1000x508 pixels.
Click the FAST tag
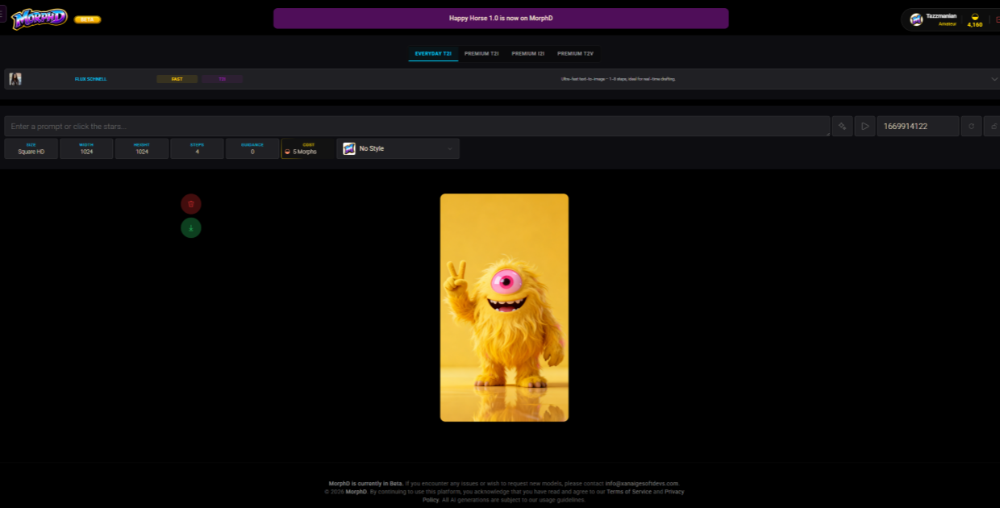tap(177, 79)
